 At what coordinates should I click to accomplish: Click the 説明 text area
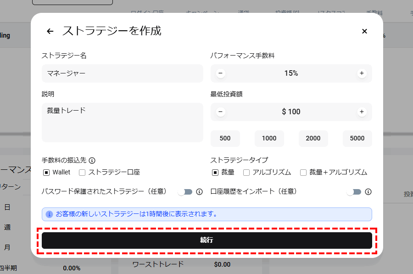123,123
